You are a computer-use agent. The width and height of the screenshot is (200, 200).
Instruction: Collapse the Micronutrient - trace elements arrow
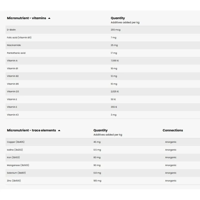click(x=59, y=130)
